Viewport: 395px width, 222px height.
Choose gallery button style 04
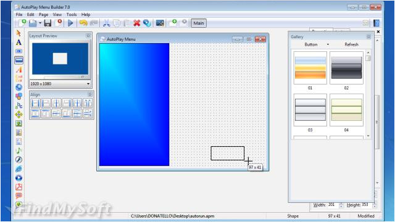tap(346, 110)
